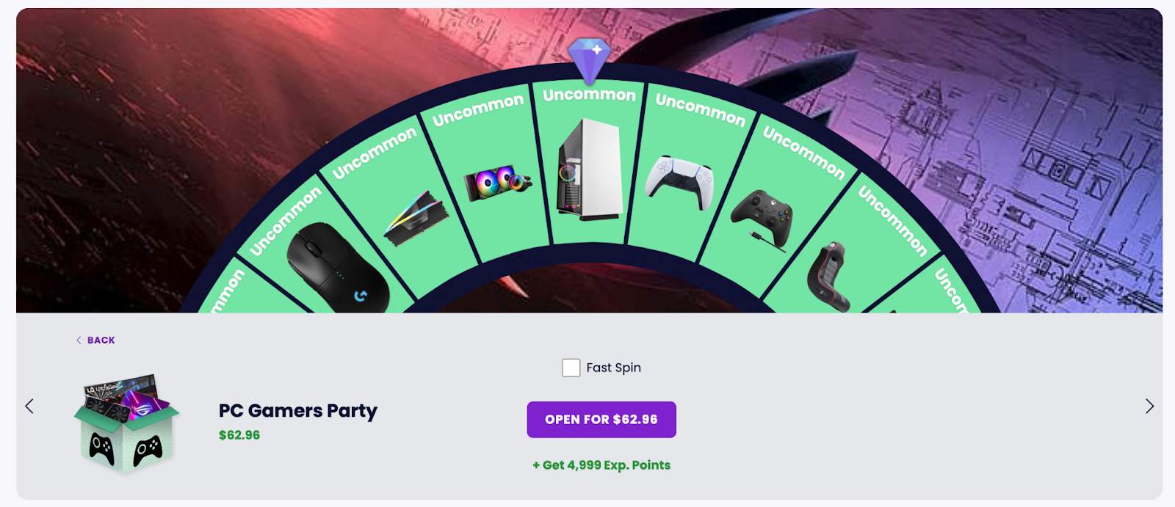Go to previous box with left arrow

pos(29,406)
